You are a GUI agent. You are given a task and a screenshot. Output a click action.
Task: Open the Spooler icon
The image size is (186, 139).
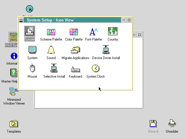click(x=30, y=31)
